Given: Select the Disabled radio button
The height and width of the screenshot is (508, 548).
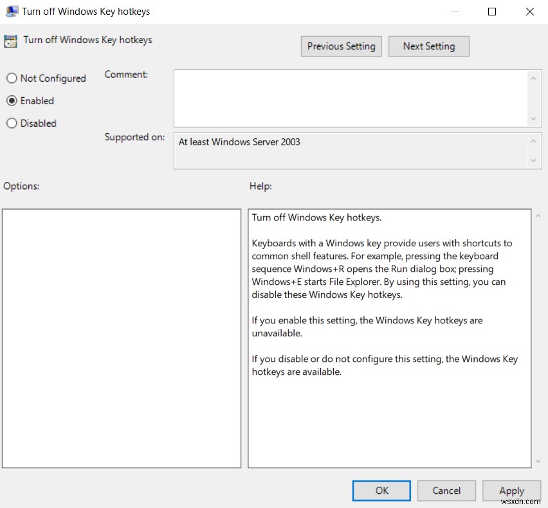Looking at the screenshot, I should 12,123.
